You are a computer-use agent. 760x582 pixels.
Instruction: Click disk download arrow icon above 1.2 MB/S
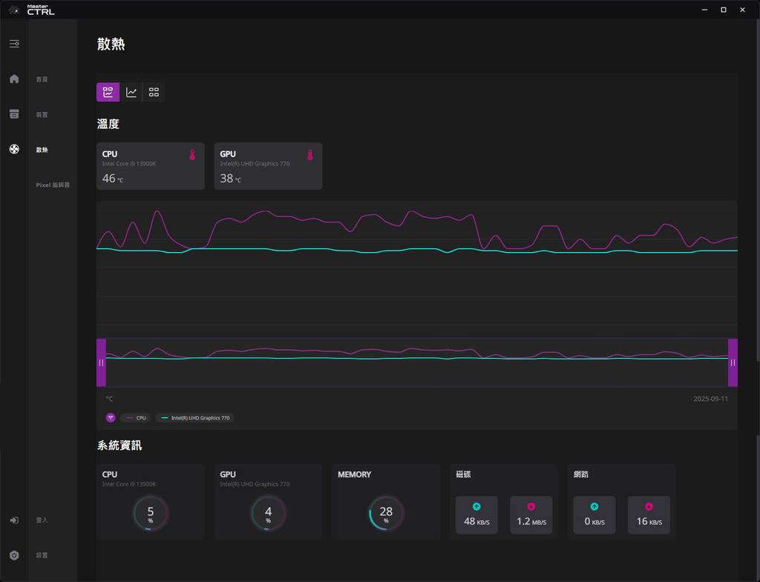pyautogui.click(x=531, y=506)
